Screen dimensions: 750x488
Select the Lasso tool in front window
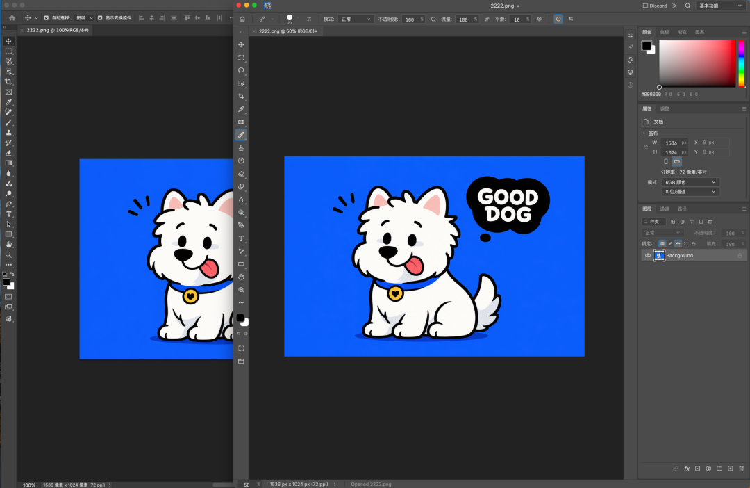tap(241, 70)
